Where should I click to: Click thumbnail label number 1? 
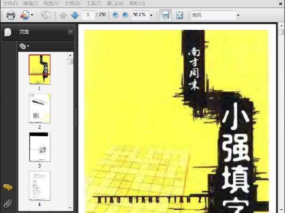point(39,89)
